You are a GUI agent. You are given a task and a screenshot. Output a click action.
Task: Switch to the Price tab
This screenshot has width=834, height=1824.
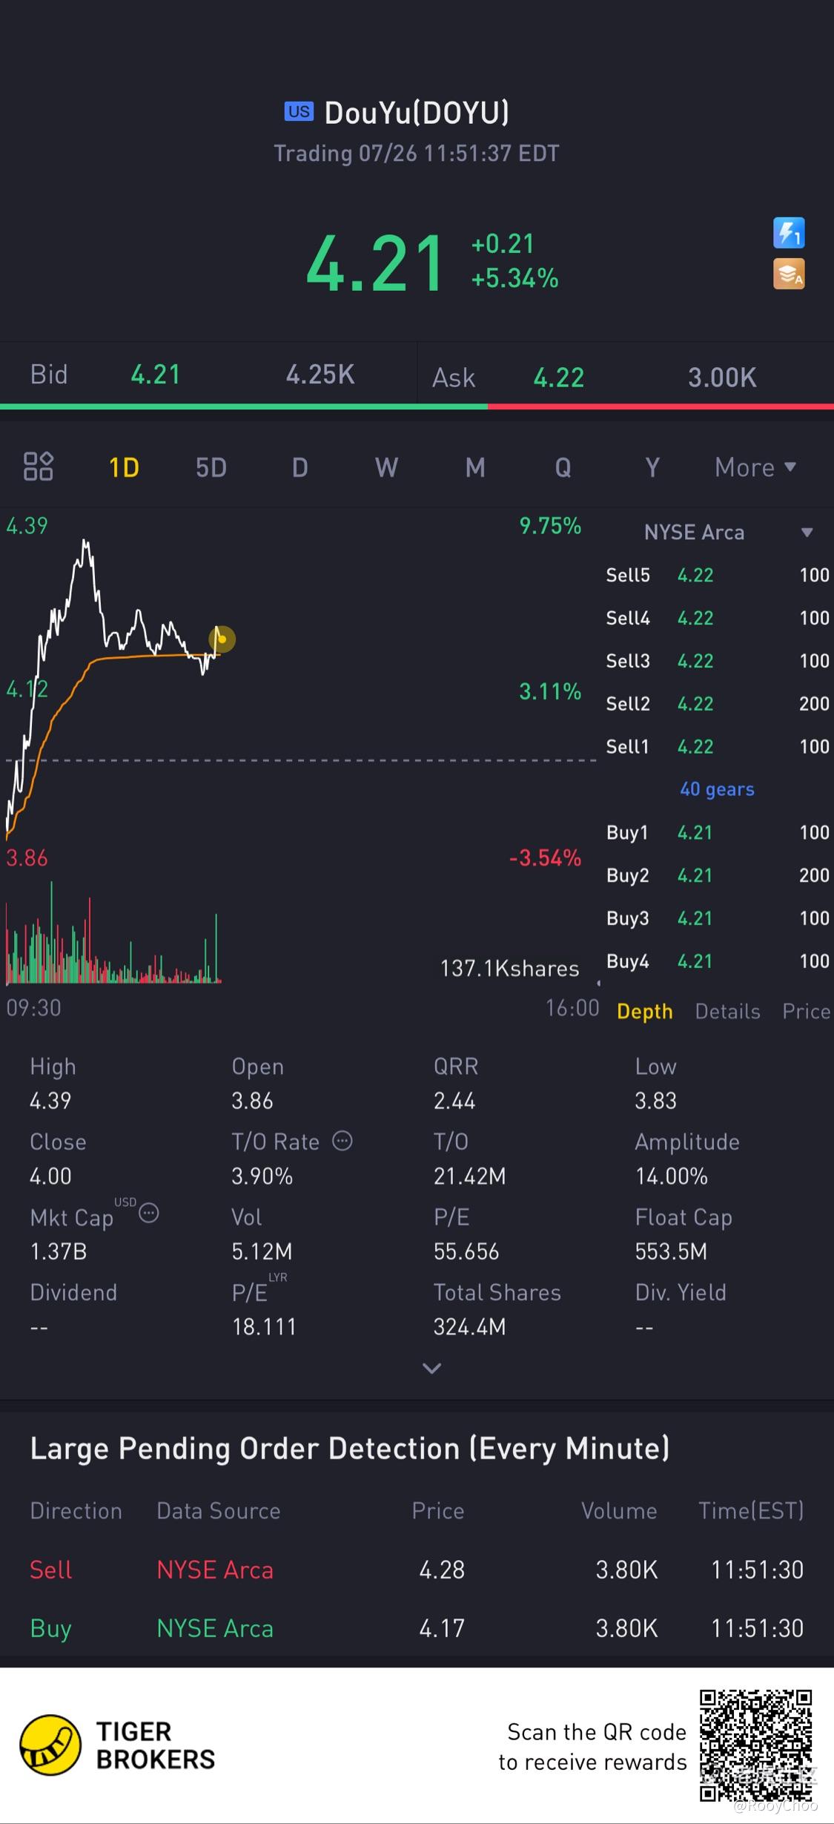(806, 1011)
